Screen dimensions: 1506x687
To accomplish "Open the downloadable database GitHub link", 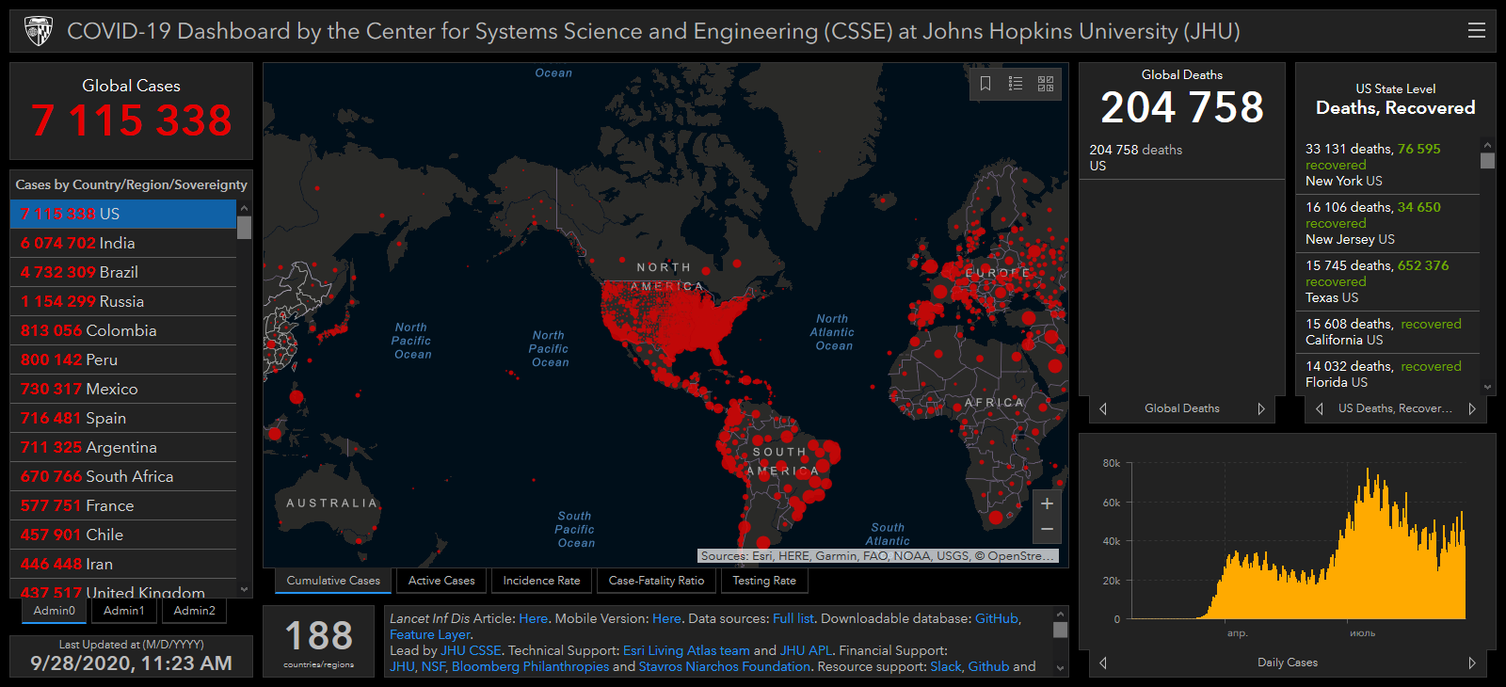I will [997, 618].
